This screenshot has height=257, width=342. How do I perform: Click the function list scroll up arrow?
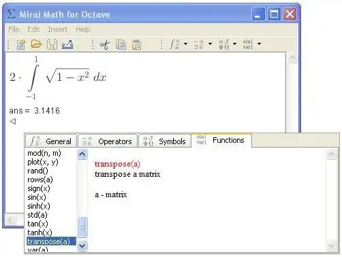point(82,154)
